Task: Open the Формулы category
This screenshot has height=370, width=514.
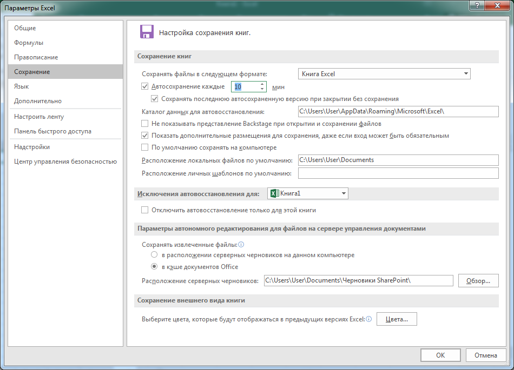Action: tap(65, 43)
